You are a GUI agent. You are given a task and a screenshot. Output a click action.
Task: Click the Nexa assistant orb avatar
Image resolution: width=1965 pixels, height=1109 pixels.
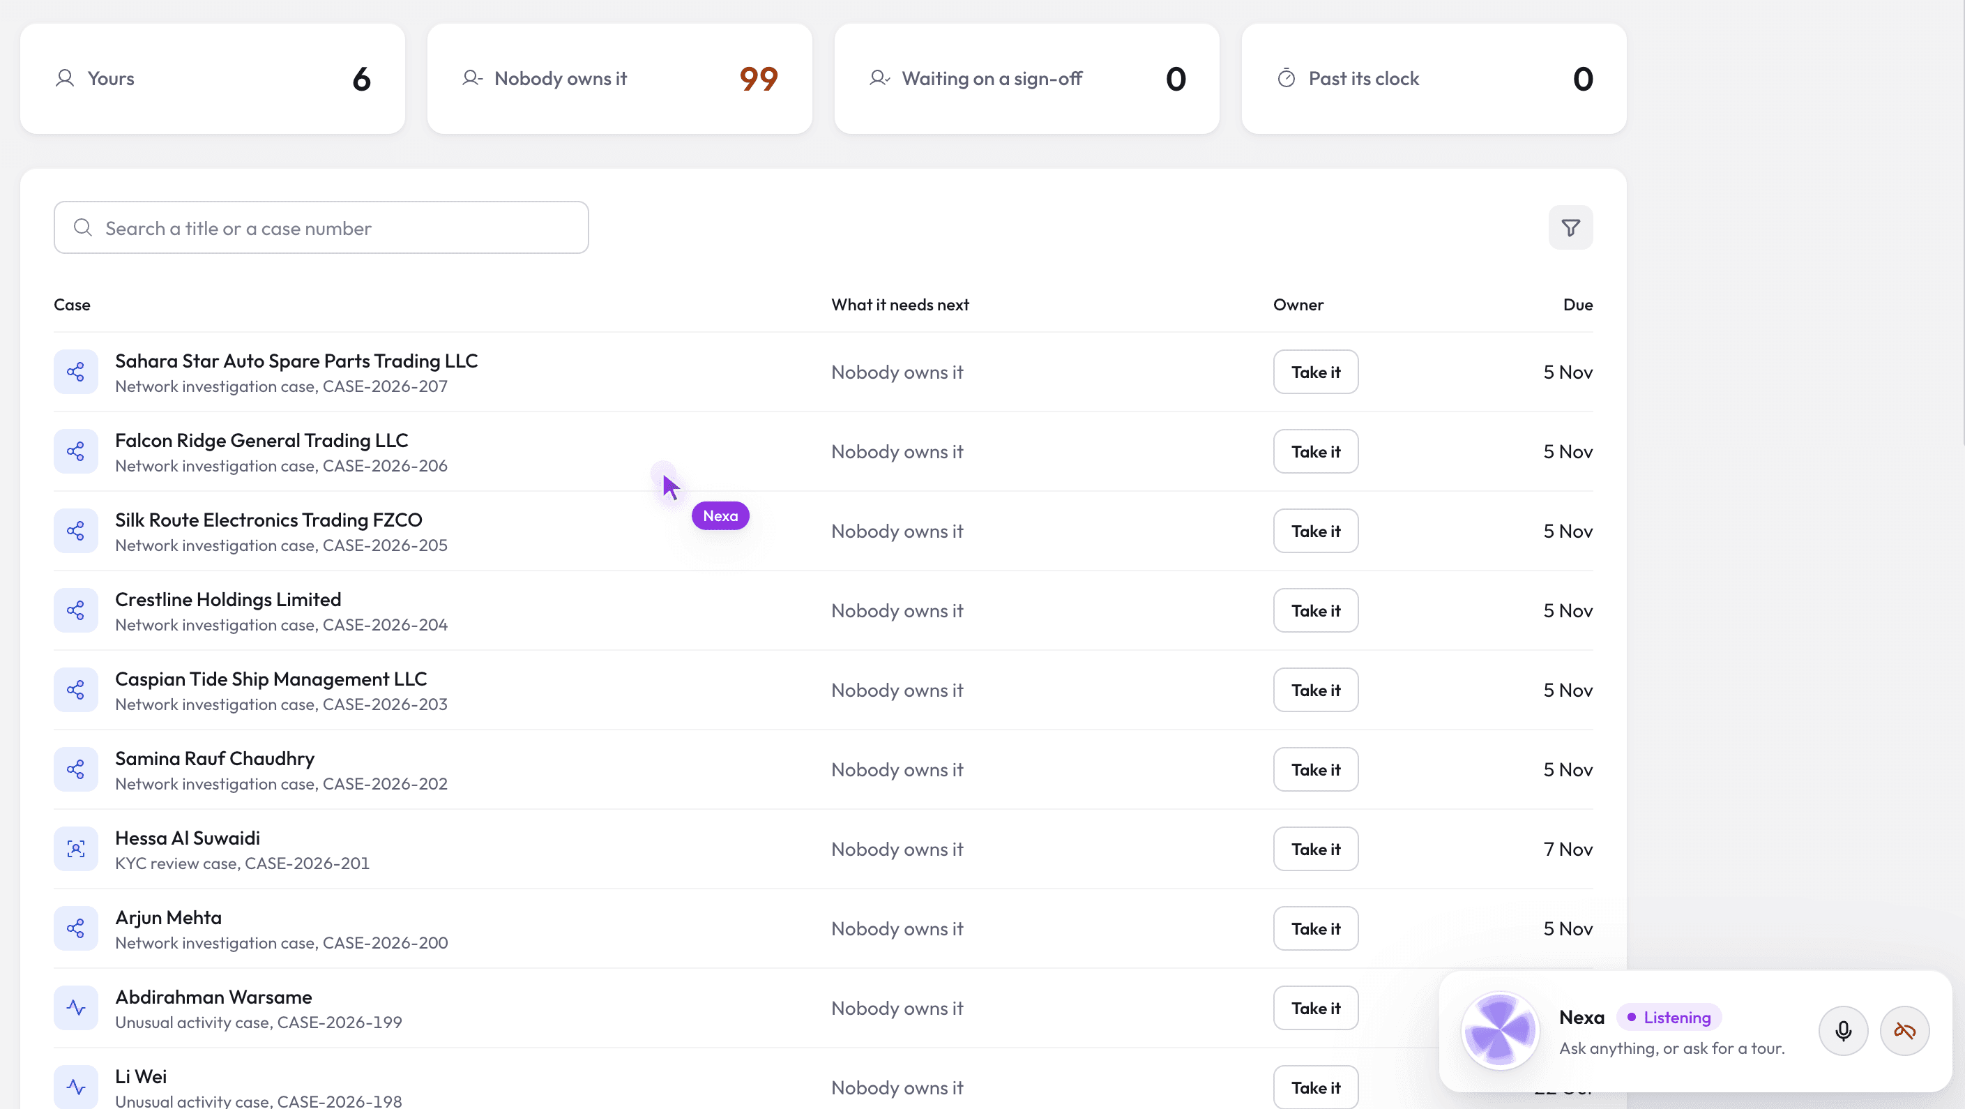tap(1500, 1030)
